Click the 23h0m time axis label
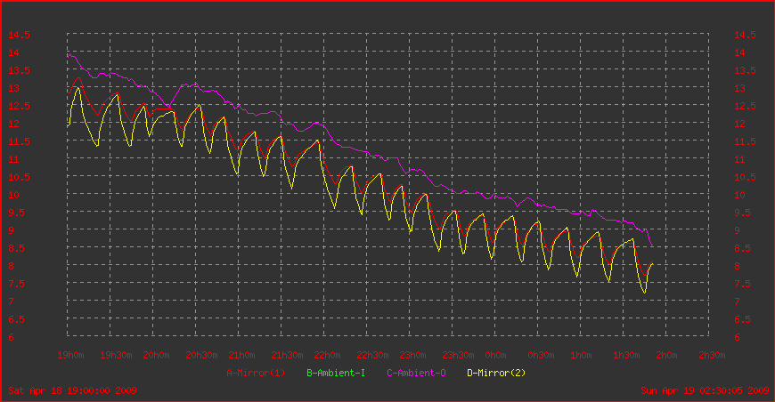775x402 pixels. (x=412, y=355)
